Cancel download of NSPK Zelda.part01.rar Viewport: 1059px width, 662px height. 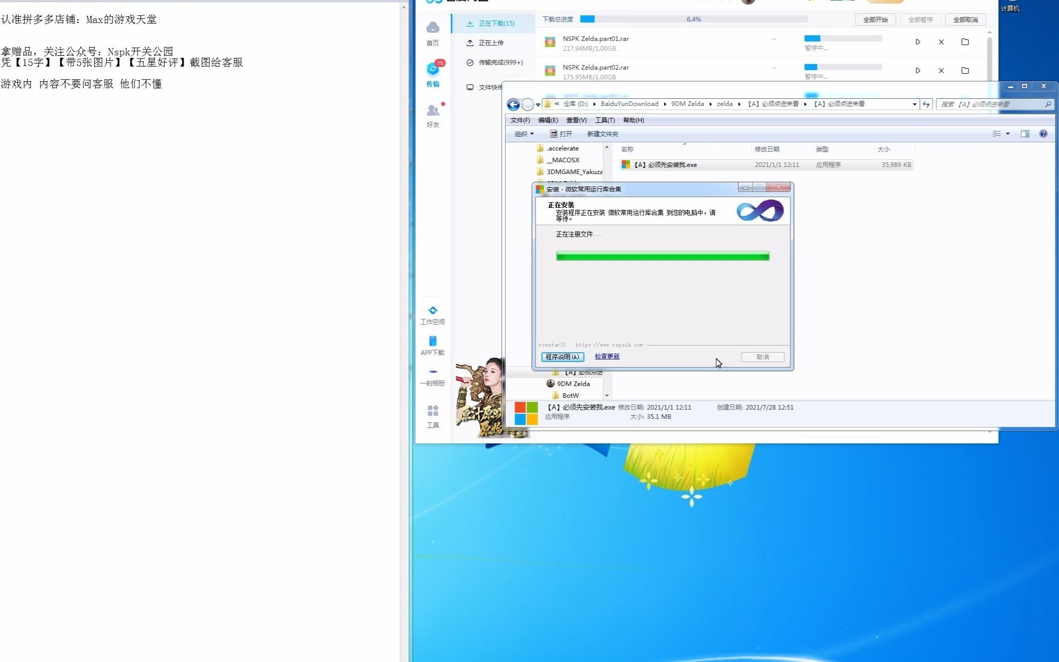pos(941,42)
